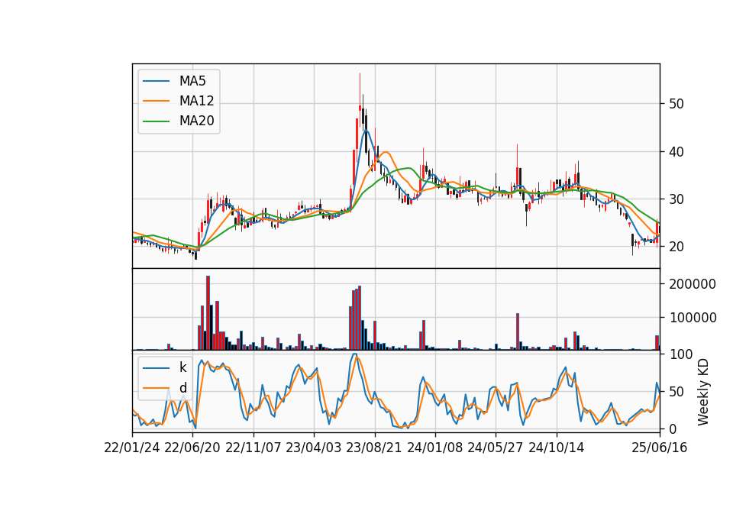
Task: Click the 24/05/27 date label
Action: (x=496, y=448)
